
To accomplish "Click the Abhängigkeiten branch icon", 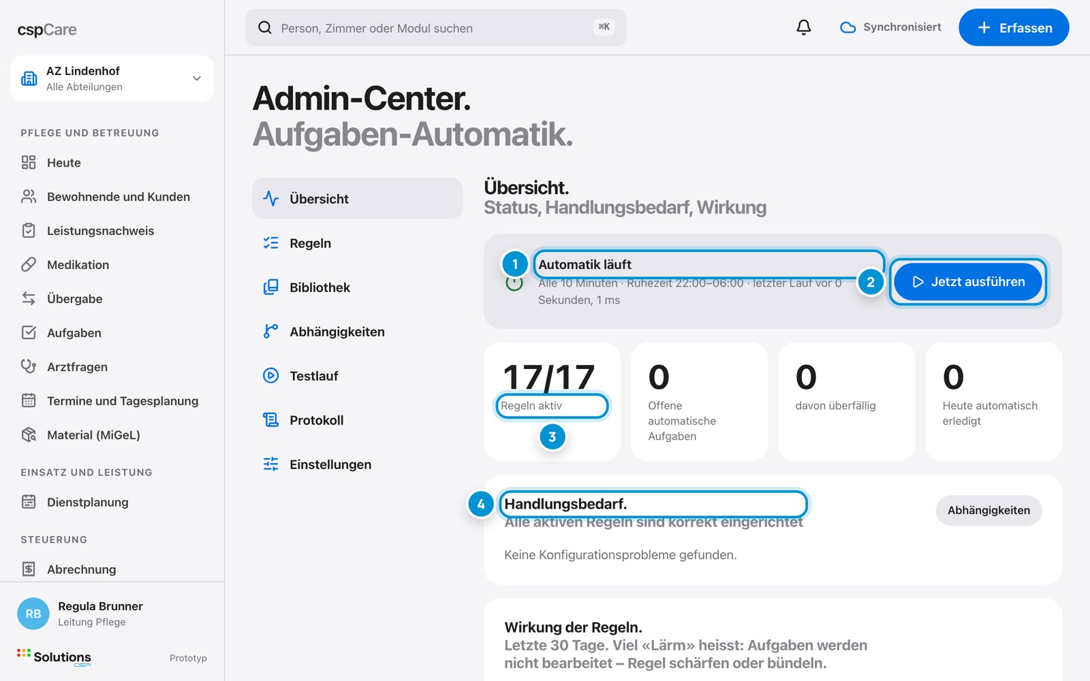I will coord(270,331).
